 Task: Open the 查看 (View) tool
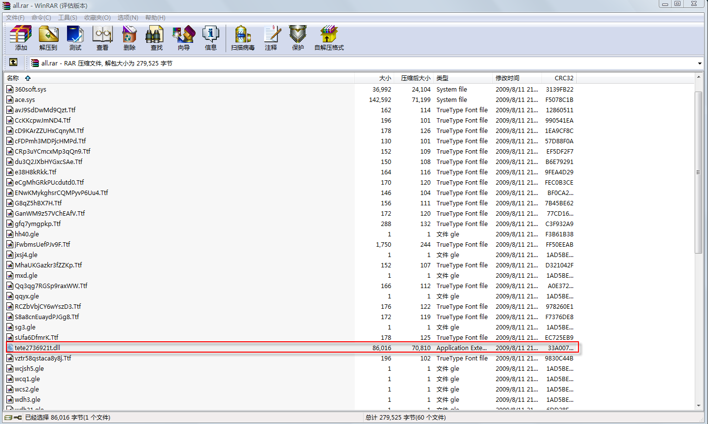102,38
